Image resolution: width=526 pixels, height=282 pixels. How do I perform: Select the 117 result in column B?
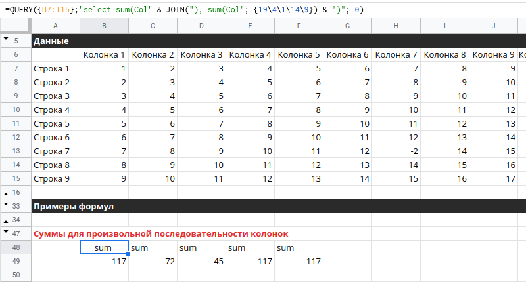tap(104, 261)
